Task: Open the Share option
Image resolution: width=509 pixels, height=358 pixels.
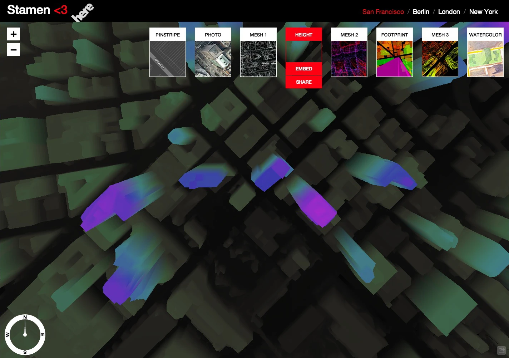Action: click(x=303, y=82)
